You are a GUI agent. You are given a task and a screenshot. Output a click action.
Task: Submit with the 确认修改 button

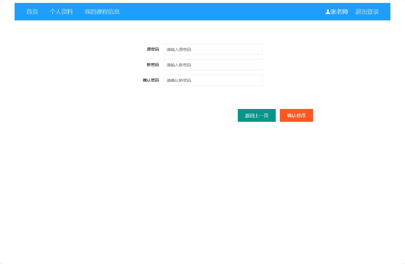[x=296, y=115]
